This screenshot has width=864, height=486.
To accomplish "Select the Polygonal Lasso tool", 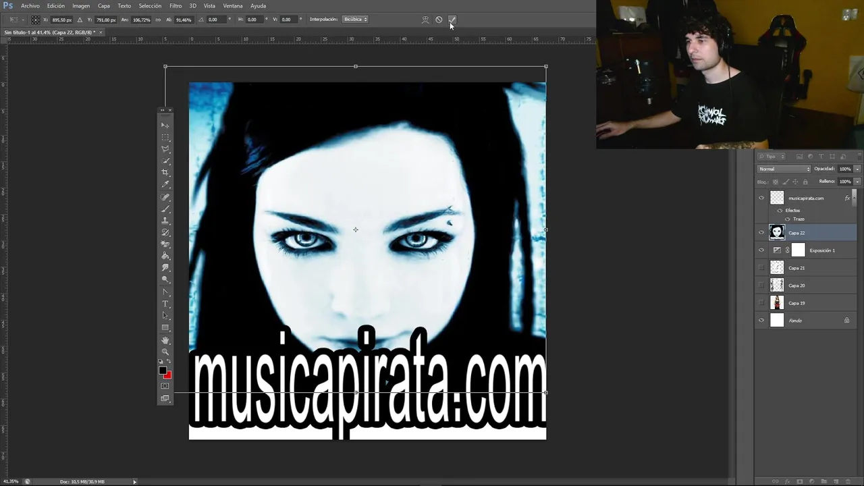I will coord(165,149).
